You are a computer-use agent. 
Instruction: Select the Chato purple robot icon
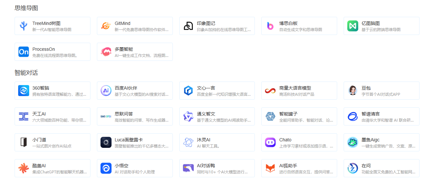[270, 142]
